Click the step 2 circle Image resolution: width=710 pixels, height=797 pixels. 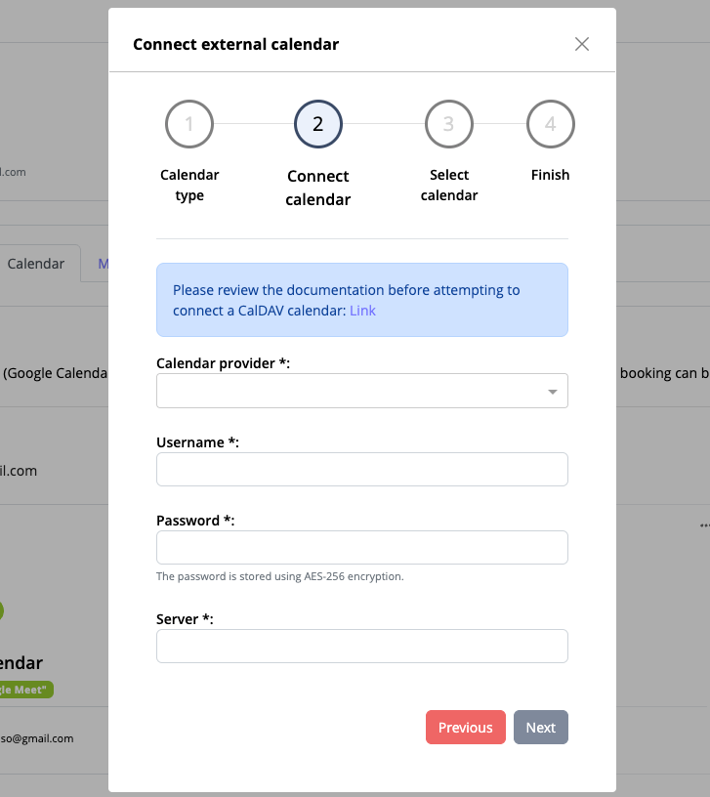pyautogui.click(x=318, y=124)
